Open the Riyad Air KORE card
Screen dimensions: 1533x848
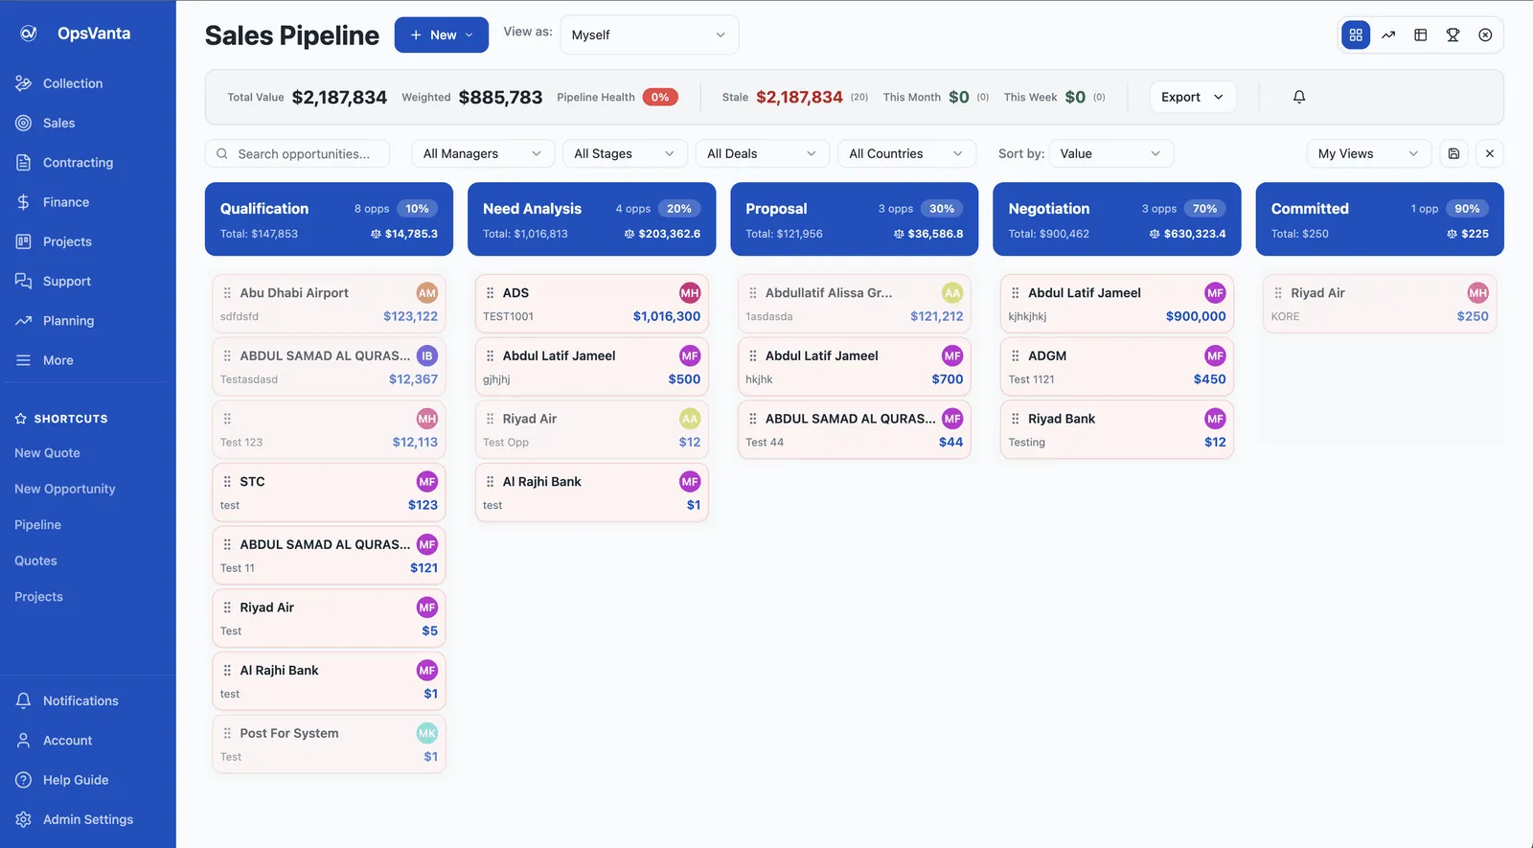click(1380, 304)
